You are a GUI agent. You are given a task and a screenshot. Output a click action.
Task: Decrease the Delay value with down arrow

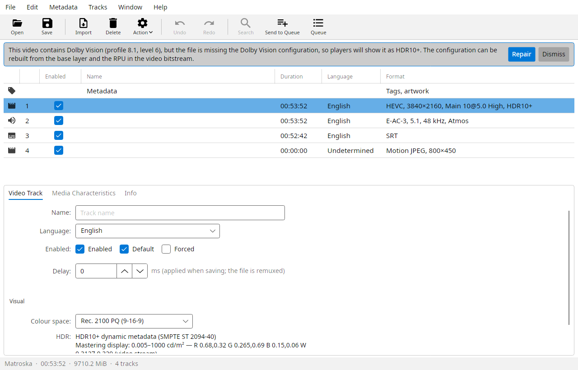pyautogui.click(x=140, y=271)
